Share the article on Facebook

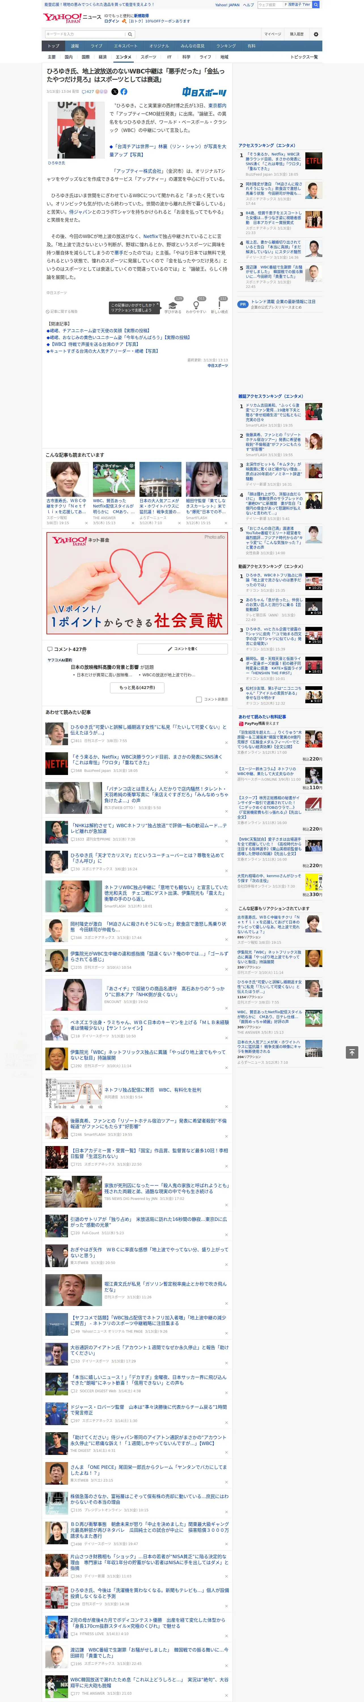(x=124, y=92)
